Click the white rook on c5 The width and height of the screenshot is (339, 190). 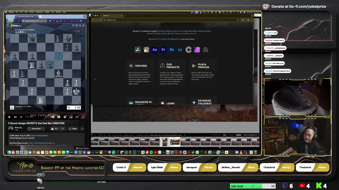coord(32,65)
